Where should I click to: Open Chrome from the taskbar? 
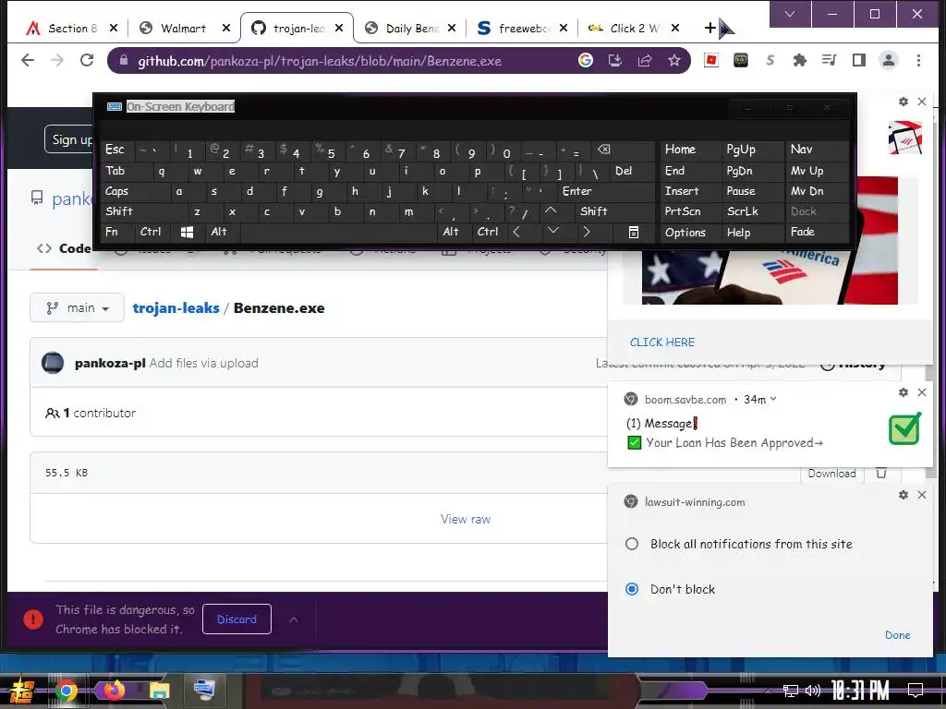[x=66, y=691]
